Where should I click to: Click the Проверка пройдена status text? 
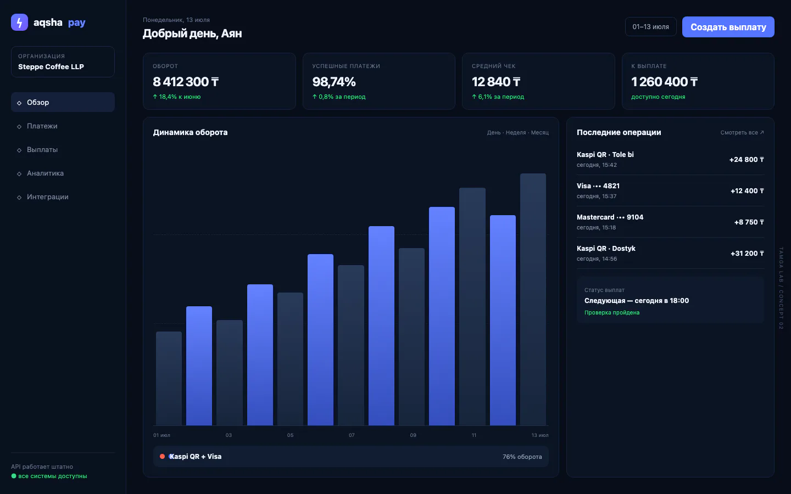coord(612,313)
